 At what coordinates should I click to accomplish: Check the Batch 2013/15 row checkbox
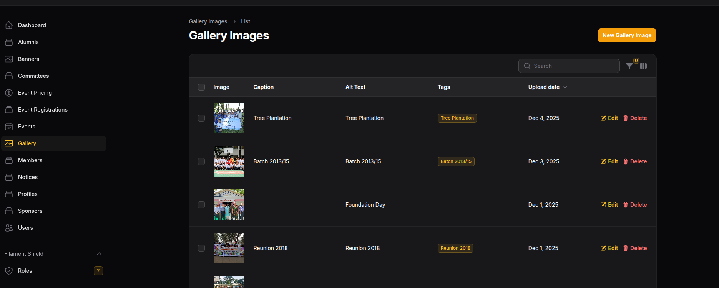(201, 161)
